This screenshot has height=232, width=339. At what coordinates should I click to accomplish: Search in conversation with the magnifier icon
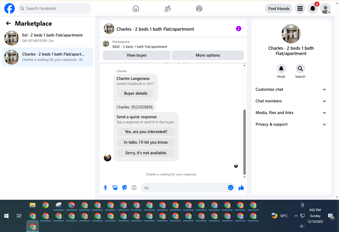coord(300,69)
